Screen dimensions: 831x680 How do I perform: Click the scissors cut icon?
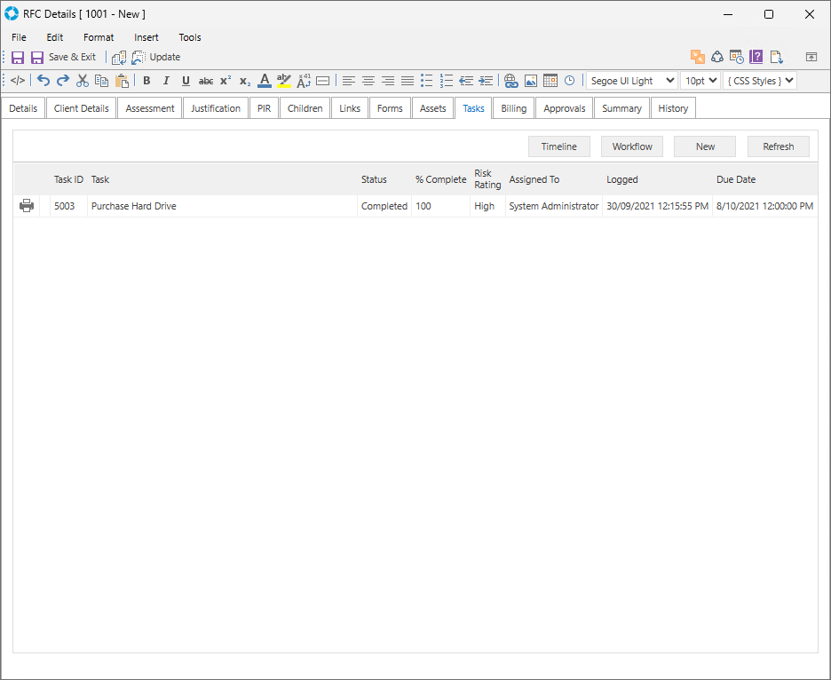83,81
